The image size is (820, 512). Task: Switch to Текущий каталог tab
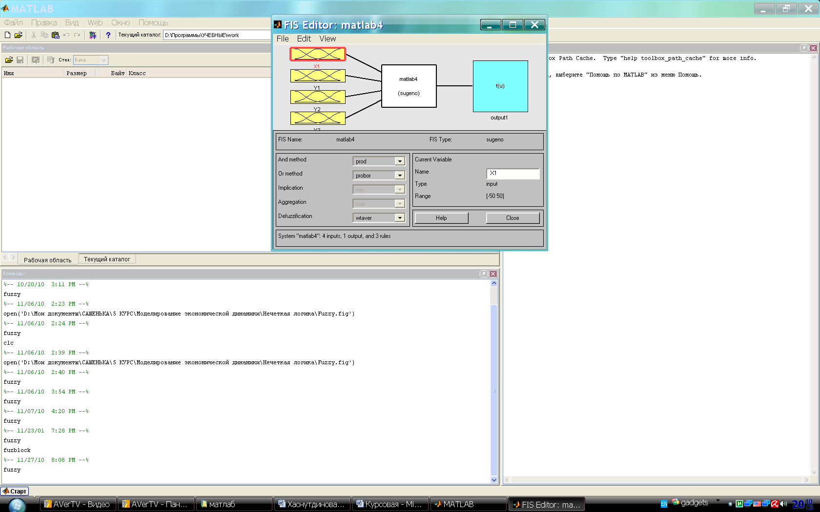tap(107, 259)
